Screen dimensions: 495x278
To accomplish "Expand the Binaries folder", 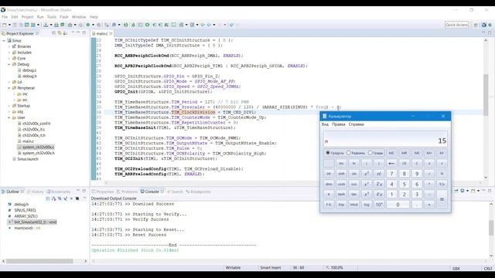I will point(9,46).
